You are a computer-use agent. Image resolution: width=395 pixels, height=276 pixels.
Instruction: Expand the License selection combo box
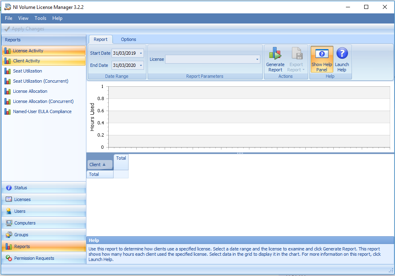coord(257,59)
